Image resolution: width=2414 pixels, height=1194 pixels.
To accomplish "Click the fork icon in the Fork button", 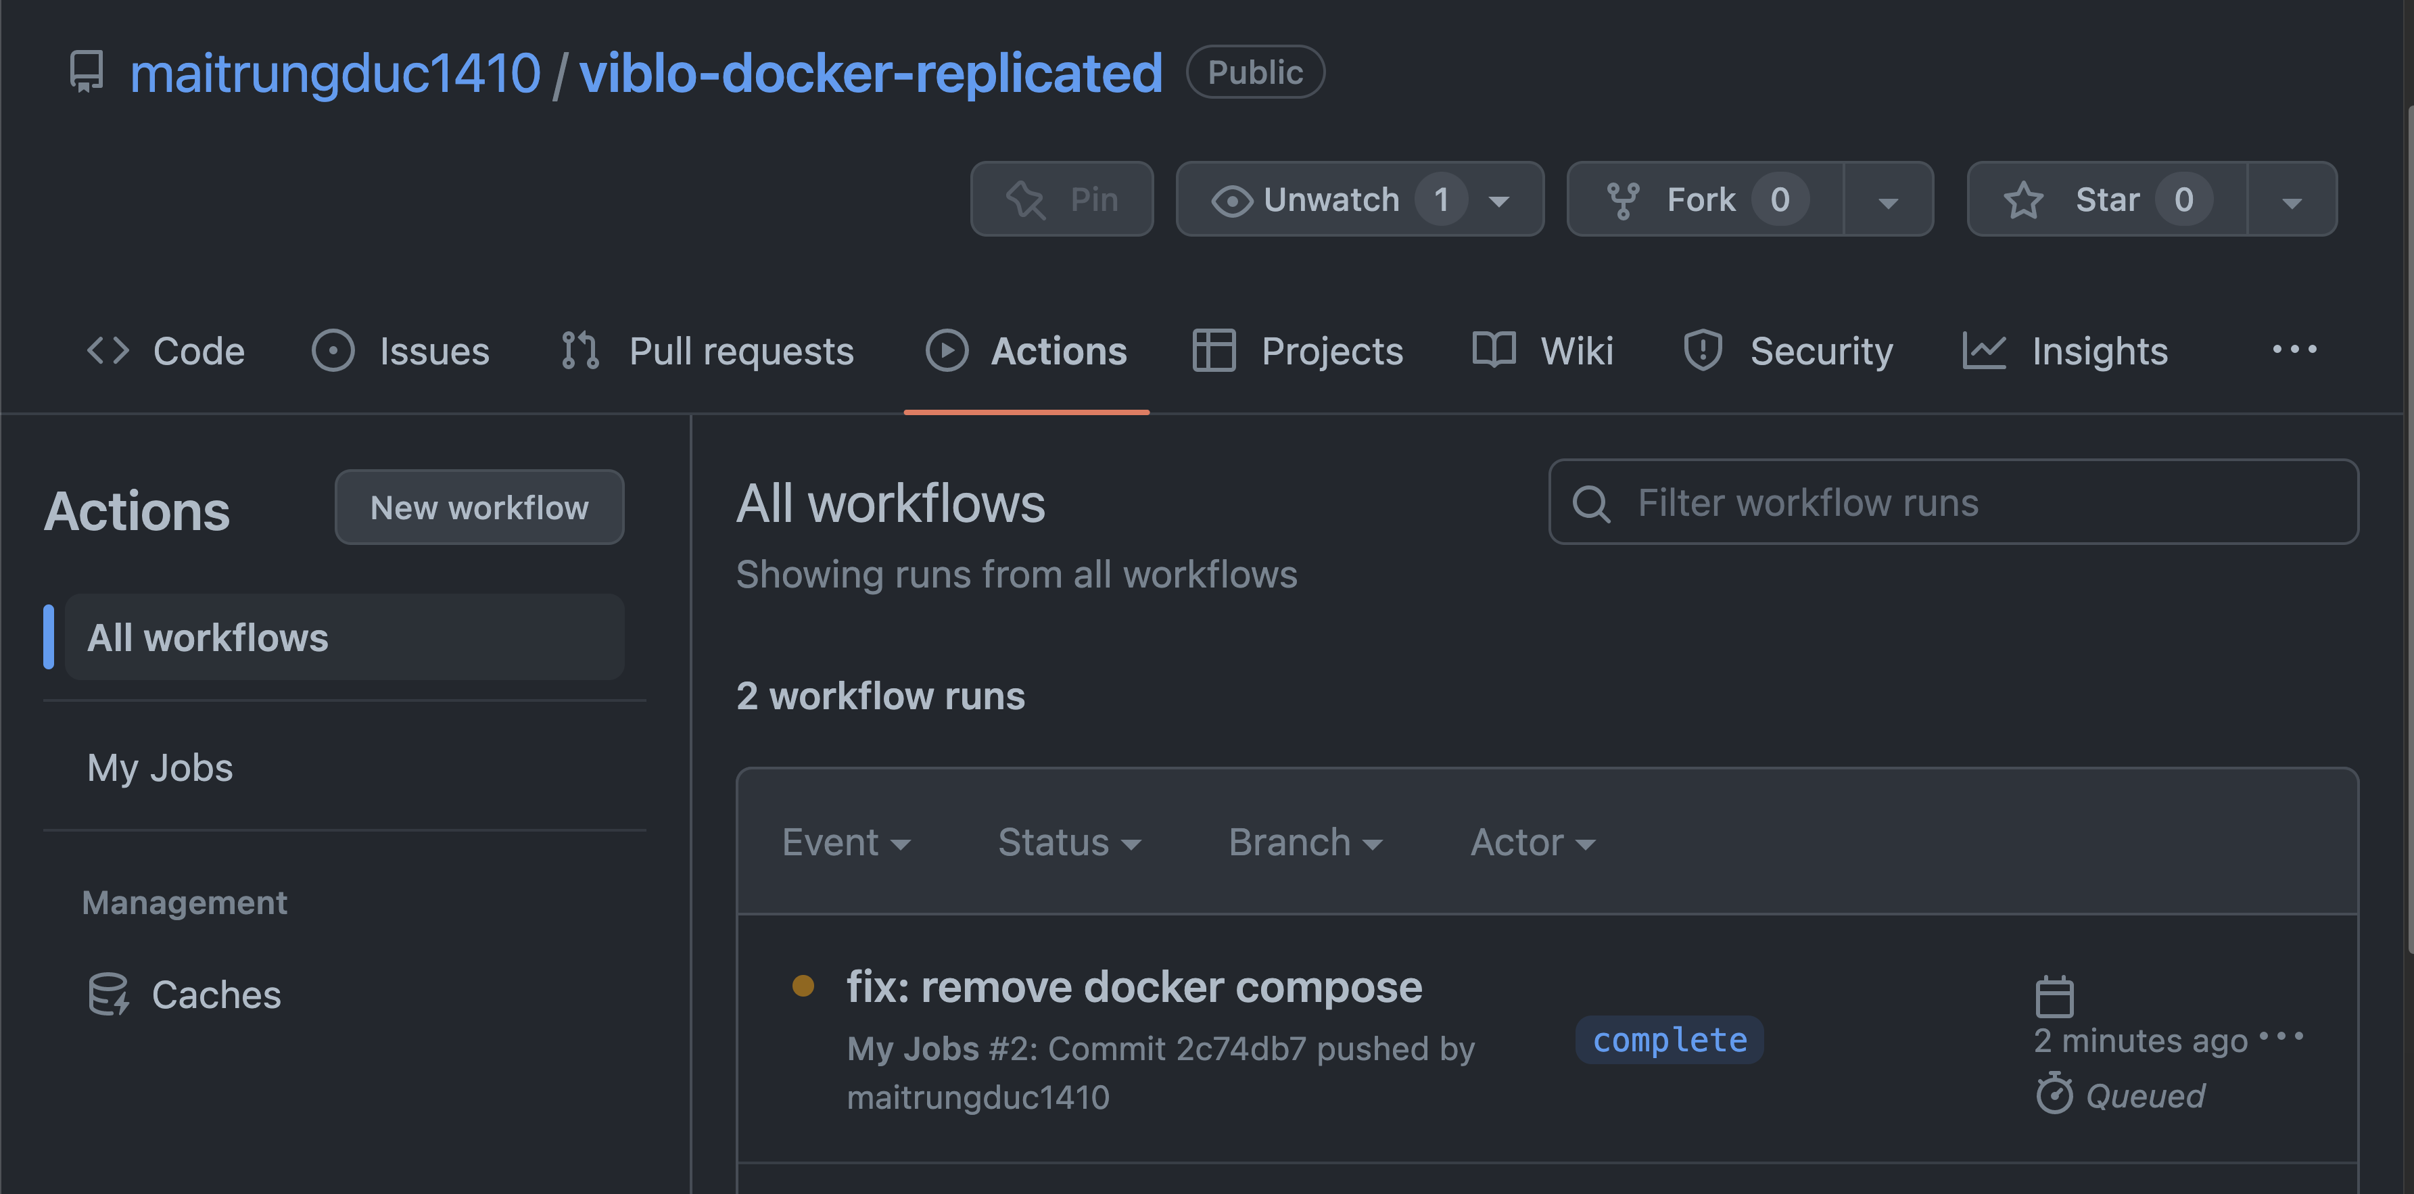I will [x=1622, y=201].
